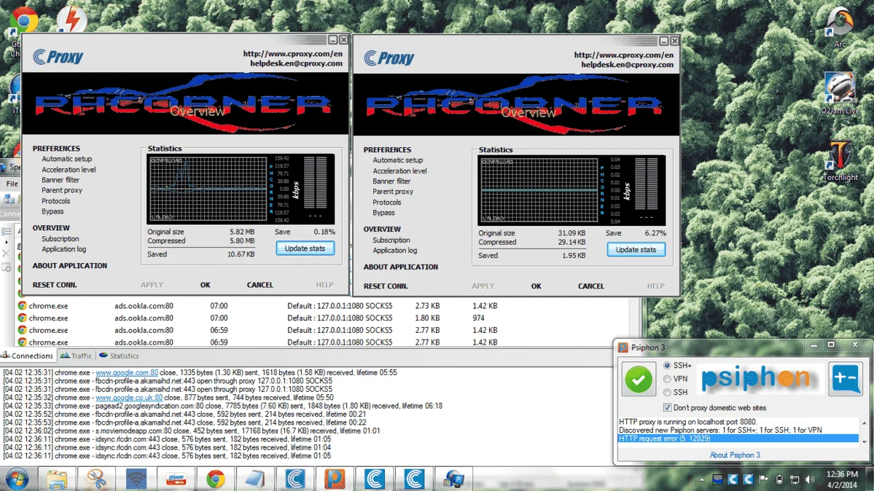
Task: Open Automatic setup in left CProxy window
Action: pos(66,159)
